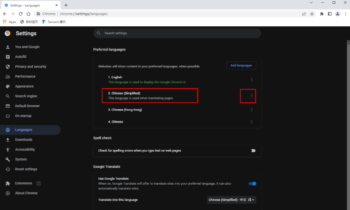
Task: Click the page vertical scrollbar
Action: (348, 125)
